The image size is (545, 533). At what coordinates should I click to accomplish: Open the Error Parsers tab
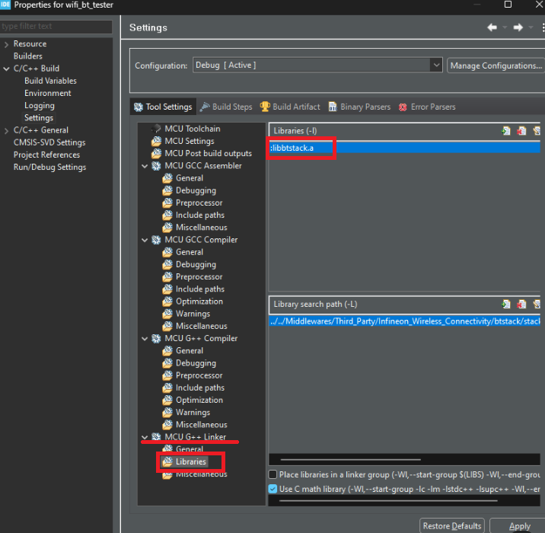427,107
